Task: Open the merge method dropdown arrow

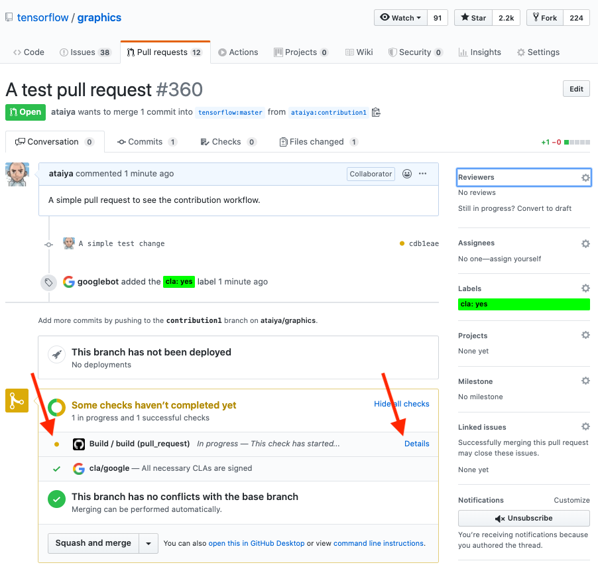Action: point(149,543)
